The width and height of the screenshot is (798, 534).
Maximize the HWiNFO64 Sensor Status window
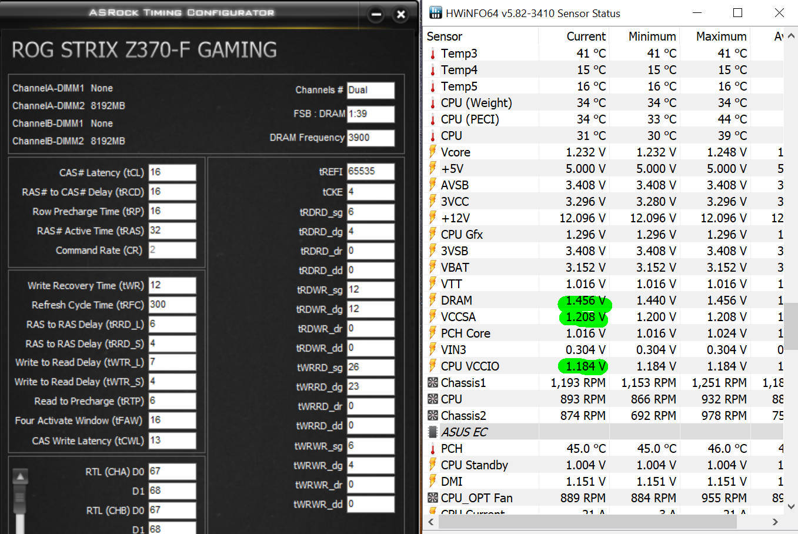tap(738, 13)
